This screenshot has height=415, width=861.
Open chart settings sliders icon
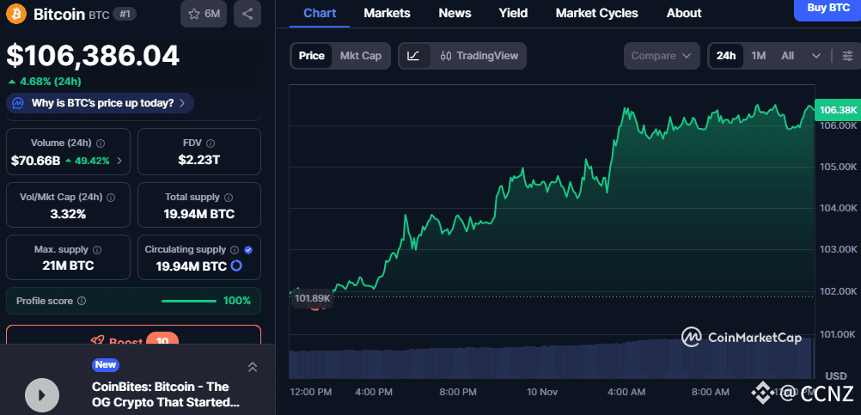click(847, 56)
